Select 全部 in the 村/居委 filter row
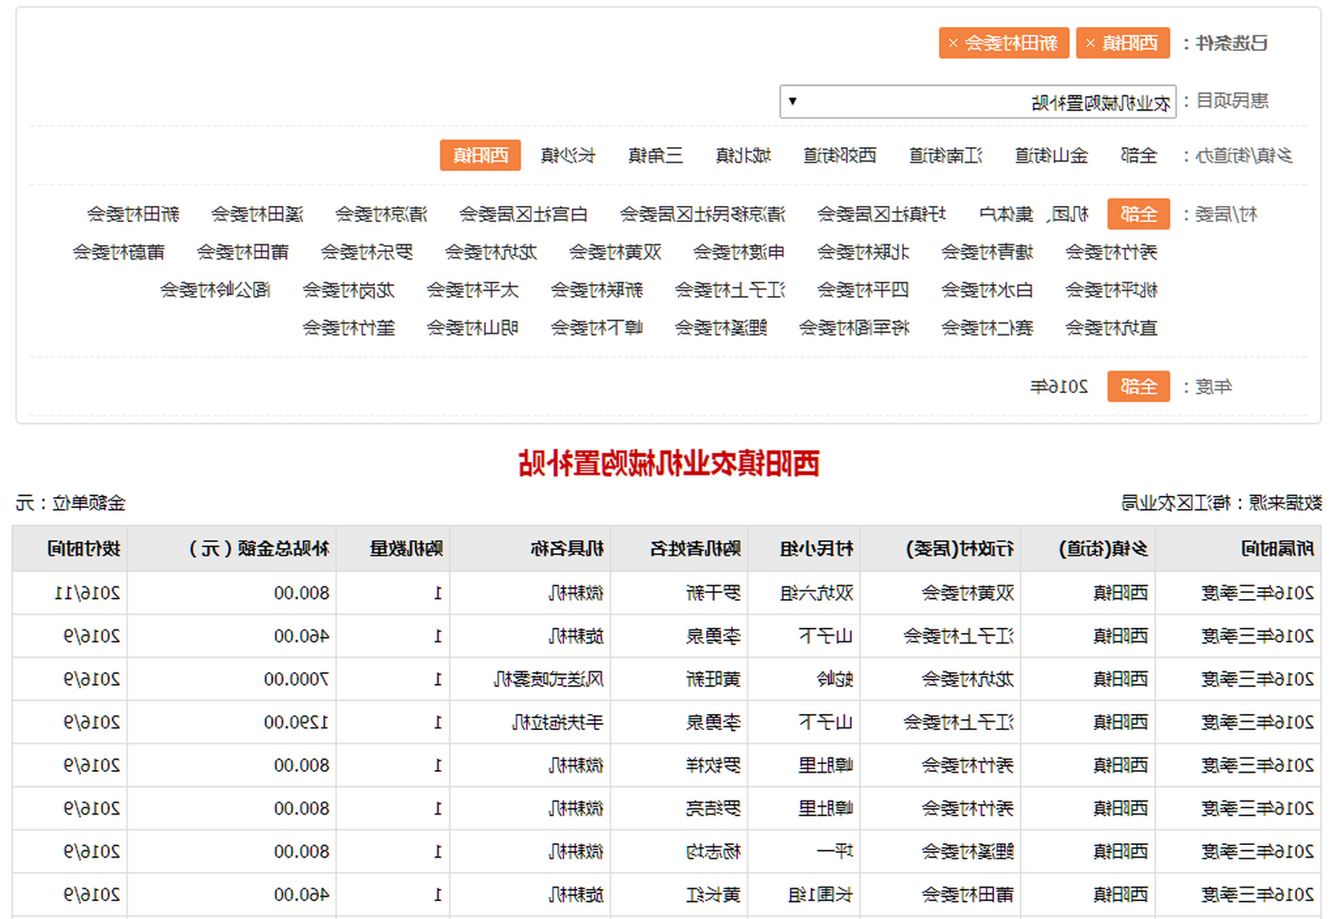 (1139, 214)
